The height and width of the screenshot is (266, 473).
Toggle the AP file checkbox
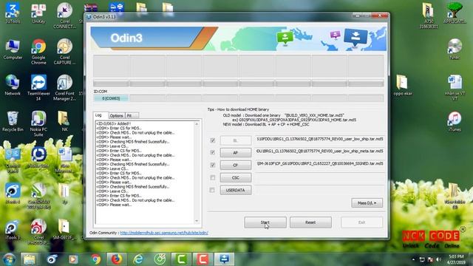tap(213, 152)
